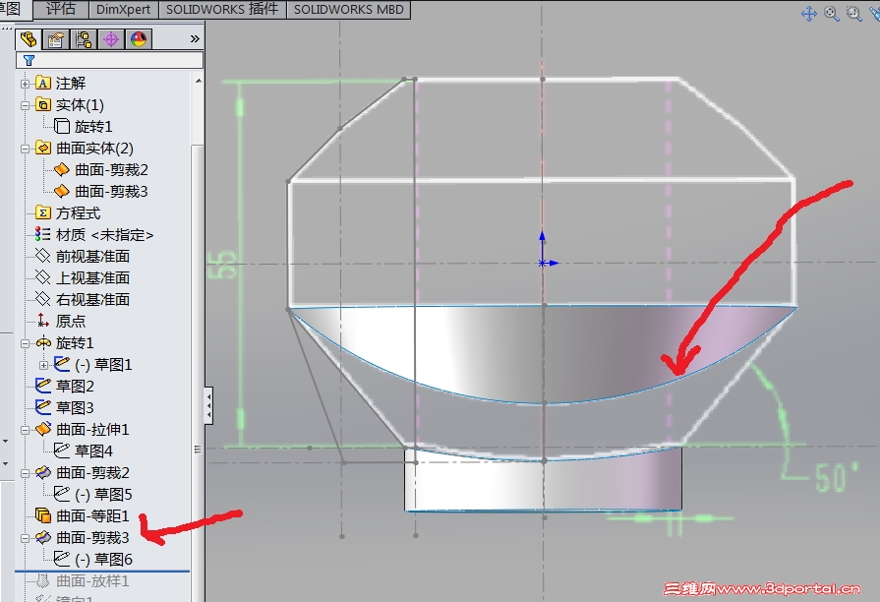Expand the 注解 tree node

tap(25, 84)
